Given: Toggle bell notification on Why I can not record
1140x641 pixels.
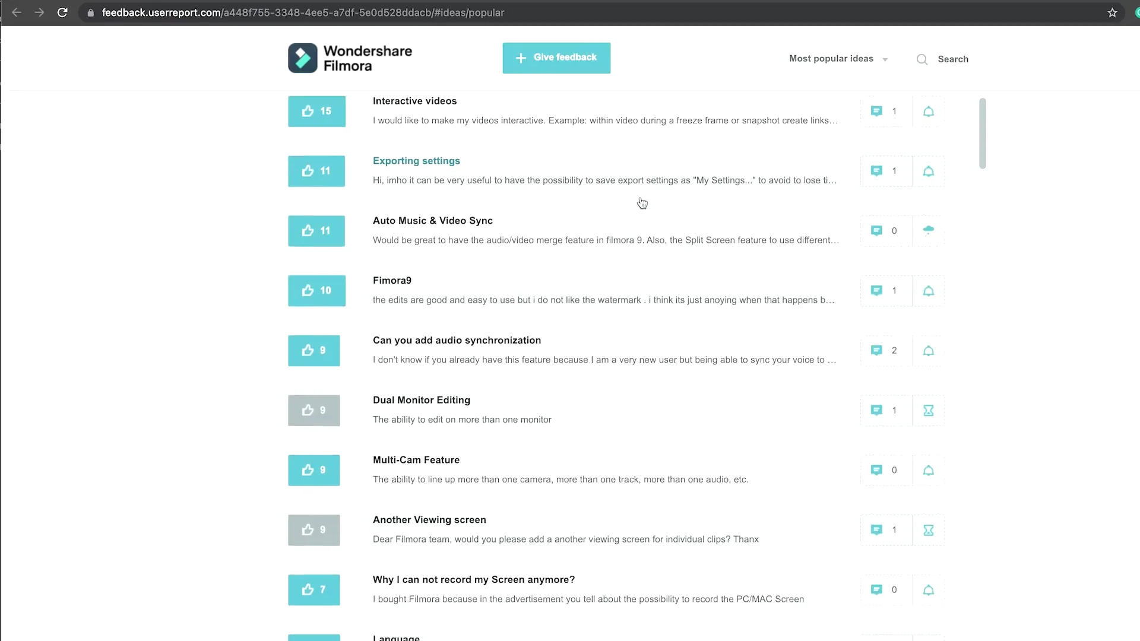Looking at the screenshot, I should (929, 589).
